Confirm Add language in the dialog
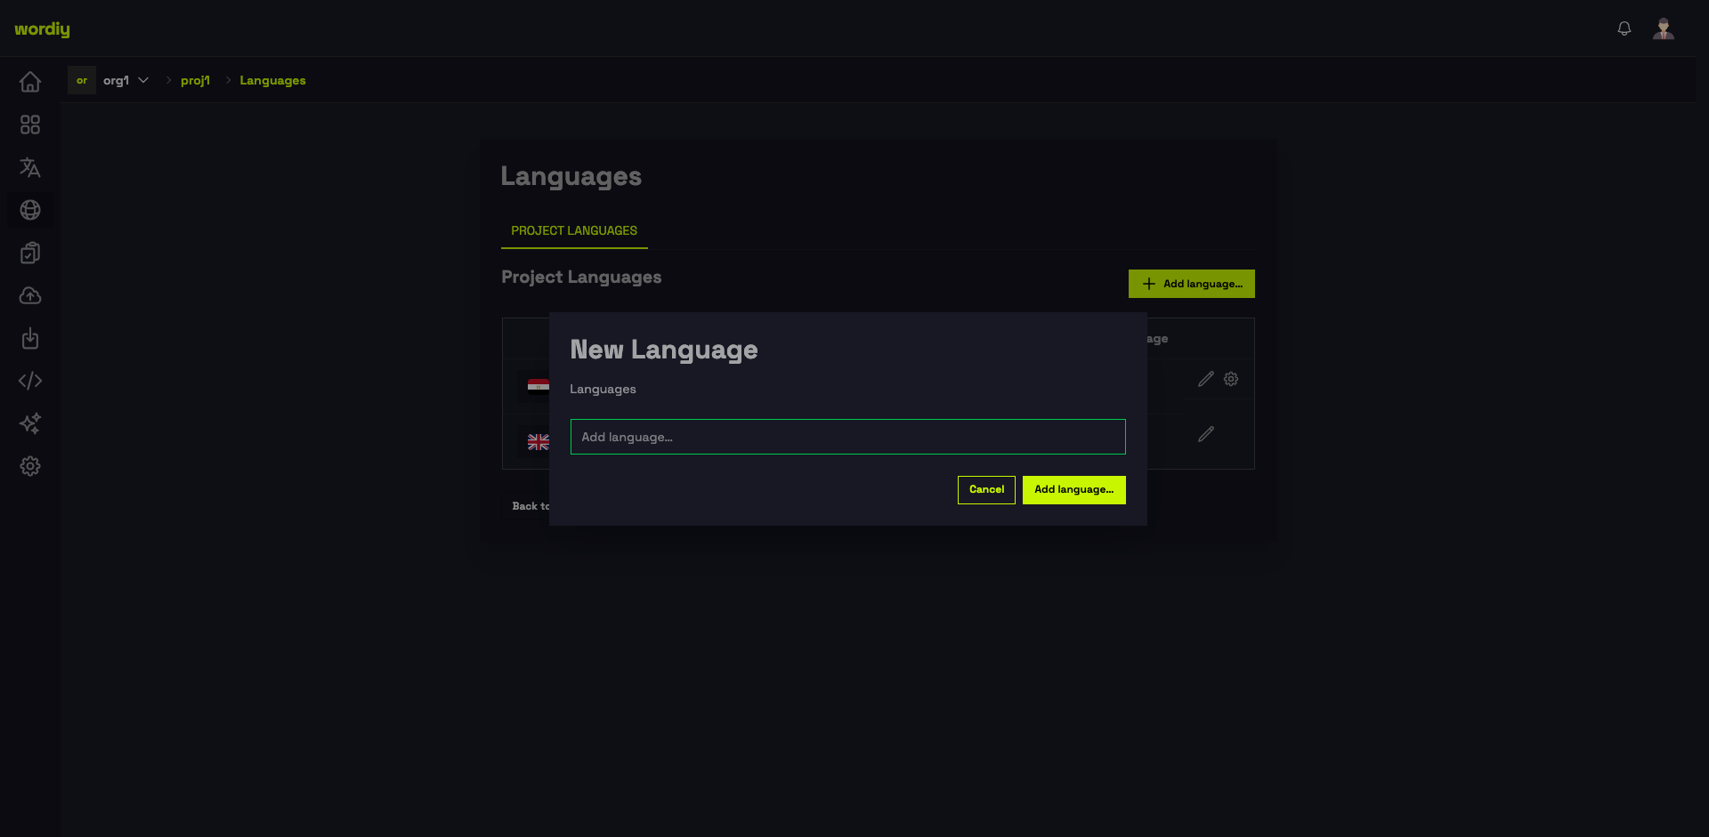Image resolution: width=1709 pixels, height=837 pixels. (1074, 490)
